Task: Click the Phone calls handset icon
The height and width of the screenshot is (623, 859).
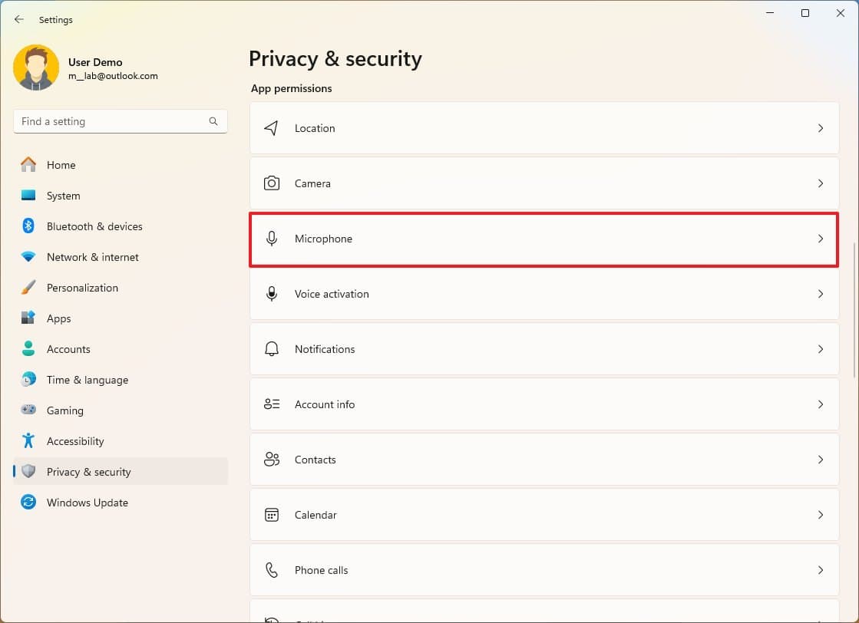Action: pos(271,570)
